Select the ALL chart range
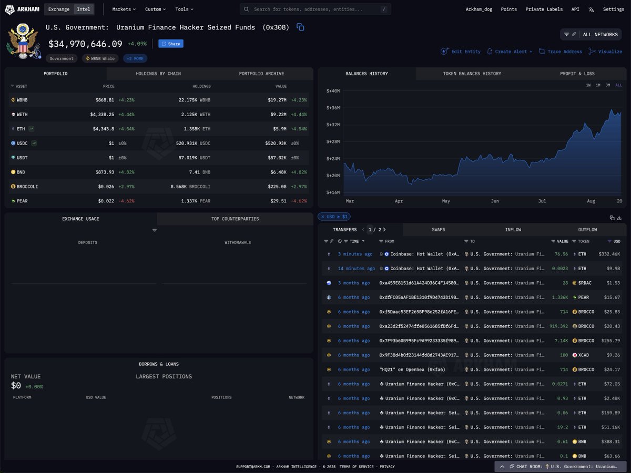The width and height of the screenshot is (631, 473). point(618,85)
